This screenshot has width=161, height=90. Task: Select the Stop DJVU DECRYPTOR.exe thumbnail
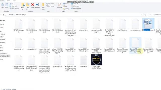click(x=96, y=60)
